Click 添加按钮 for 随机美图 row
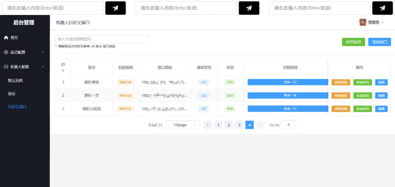The width and height of the screenshot is (395, 187). [363, 82]
